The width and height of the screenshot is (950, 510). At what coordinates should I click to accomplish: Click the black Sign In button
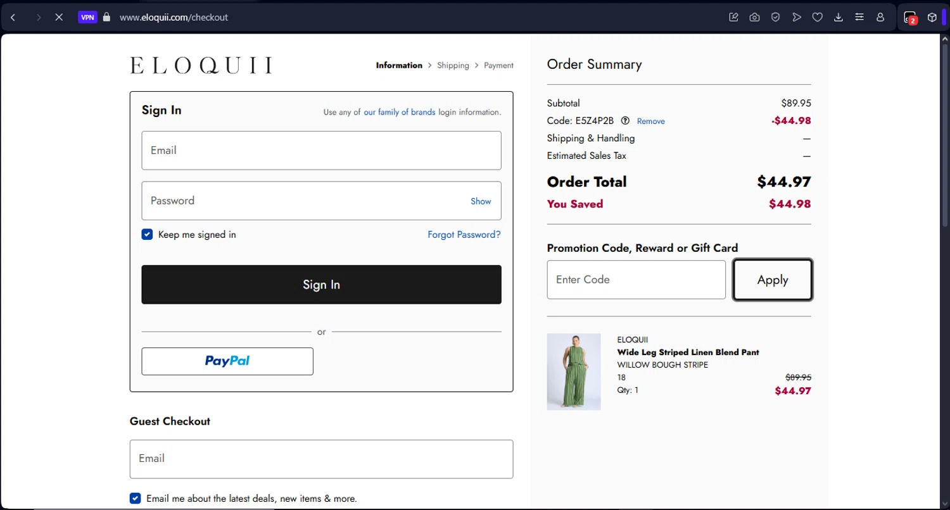pyautogui.click(x=321, y=285)
